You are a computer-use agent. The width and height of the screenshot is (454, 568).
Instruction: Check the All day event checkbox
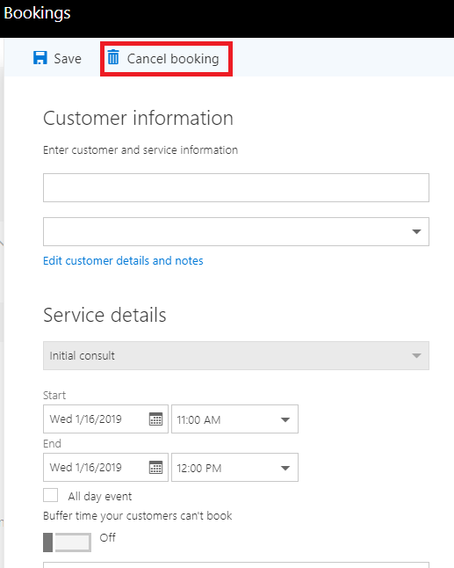coord(50,495)
